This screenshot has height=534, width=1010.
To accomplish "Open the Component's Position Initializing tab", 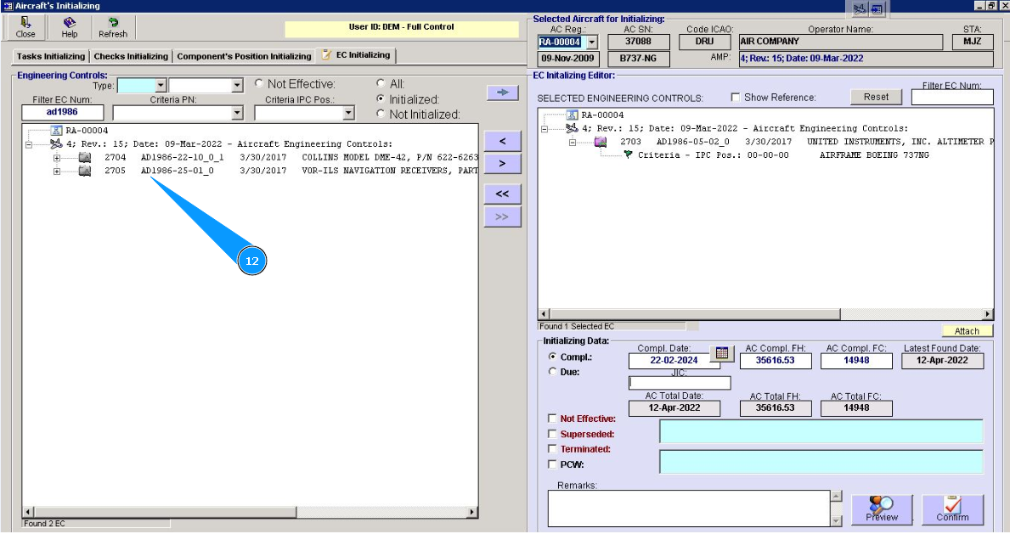I will click(x=244, y=57).
